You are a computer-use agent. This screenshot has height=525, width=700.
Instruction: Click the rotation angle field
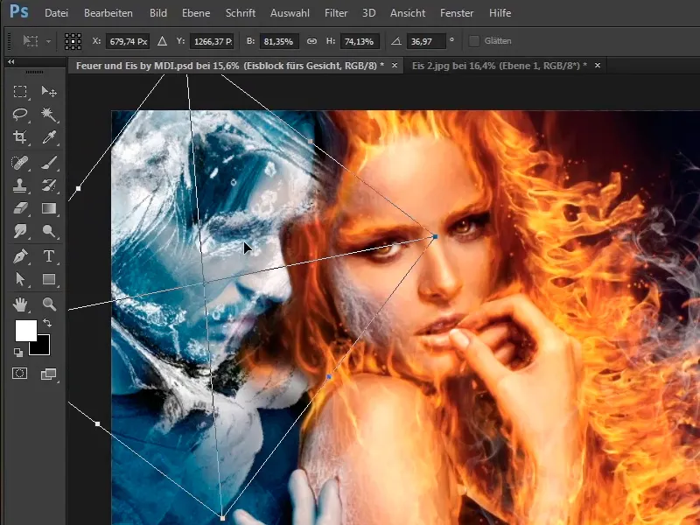click(426, 41)
